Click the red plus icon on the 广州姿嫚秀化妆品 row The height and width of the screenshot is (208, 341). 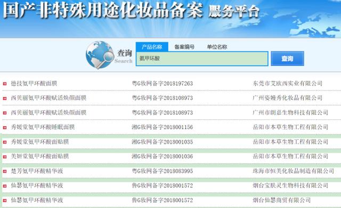tap(5, 98)
